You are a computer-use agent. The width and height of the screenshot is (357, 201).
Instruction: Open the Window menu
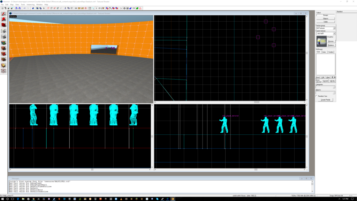pos(39,5)
